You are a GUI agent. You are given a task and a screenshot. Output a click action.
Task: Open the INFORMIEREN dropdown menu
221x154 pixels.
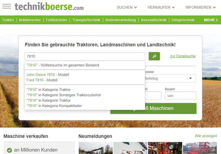coord(200,7)
